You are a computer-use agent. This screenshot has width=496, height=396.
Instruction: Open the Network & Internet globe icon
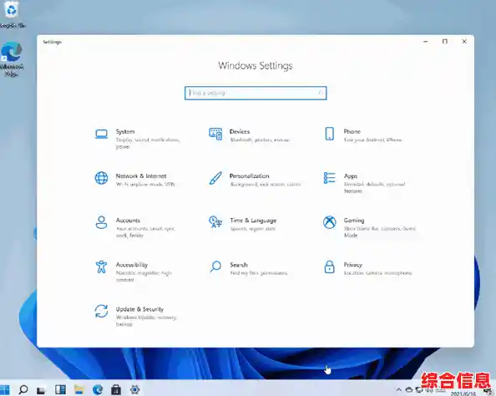click(101, 178)
